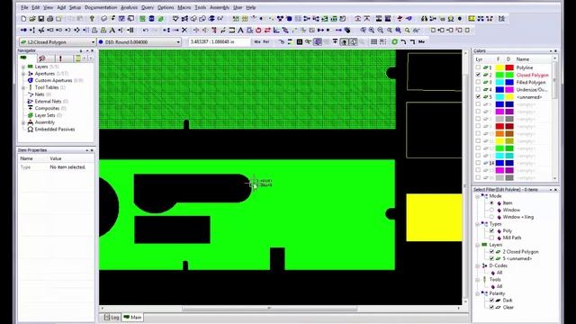This screenshot has height=324, width=576.
Task: Select the Window mode radio button
Action: (x=491, y=210)
